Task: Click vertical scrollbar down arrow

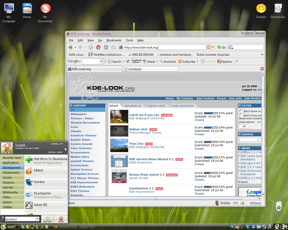Action: [x=263, y=194]
